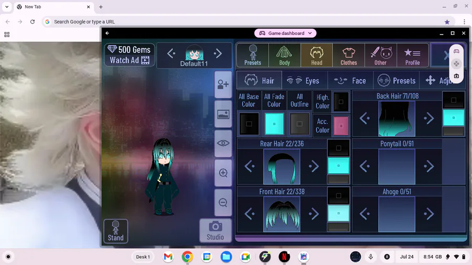Bookmark this tab with the star
The height and width of the screenshot is (265, 472).
pyautogui.click(x=447, y=21)
